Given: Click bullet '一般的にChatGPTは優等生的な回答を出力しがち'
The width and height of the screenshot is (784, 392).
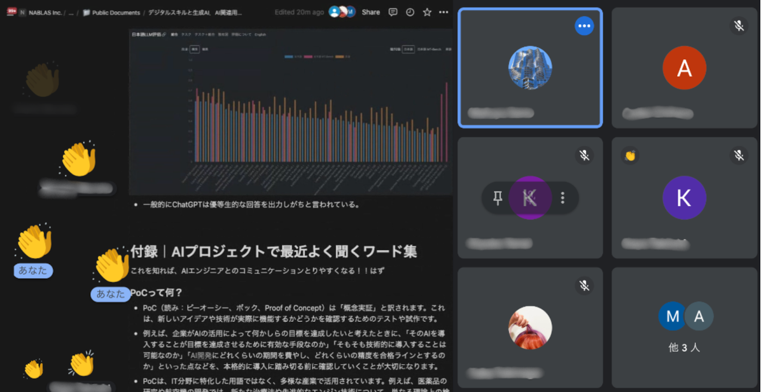Looking at the screenshot, I should 252,205.
